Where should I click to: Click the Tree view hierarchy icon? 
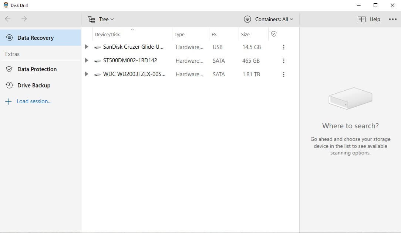(x=91, y=19)
